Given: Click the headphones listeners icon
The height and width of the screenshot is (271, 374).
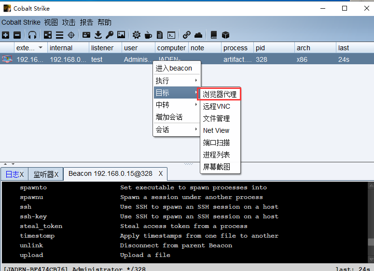Looking at the screenshot, I should 32,35.
